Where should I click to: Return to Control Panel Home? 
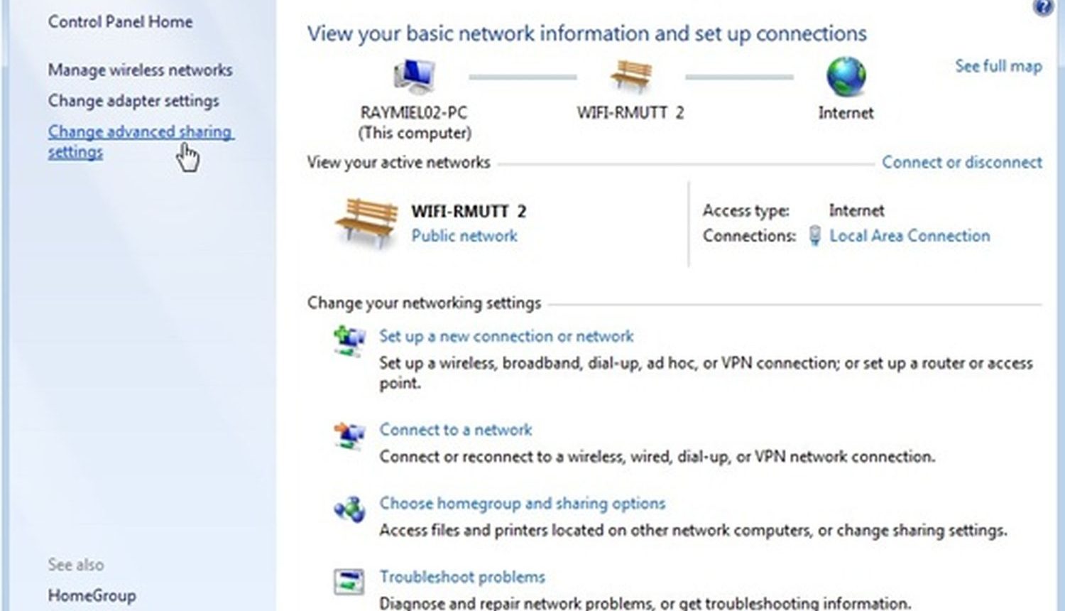(120, 22)
